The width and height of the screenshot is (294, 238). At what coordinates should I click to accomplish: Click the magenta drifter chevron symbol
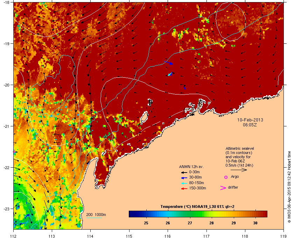223,188
